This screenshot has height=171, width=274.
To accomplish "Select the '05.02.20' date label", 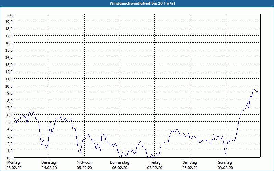I will 84,168.
